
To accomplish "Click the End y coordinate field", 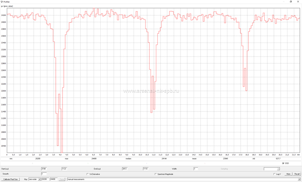I will tap(145, 169).
